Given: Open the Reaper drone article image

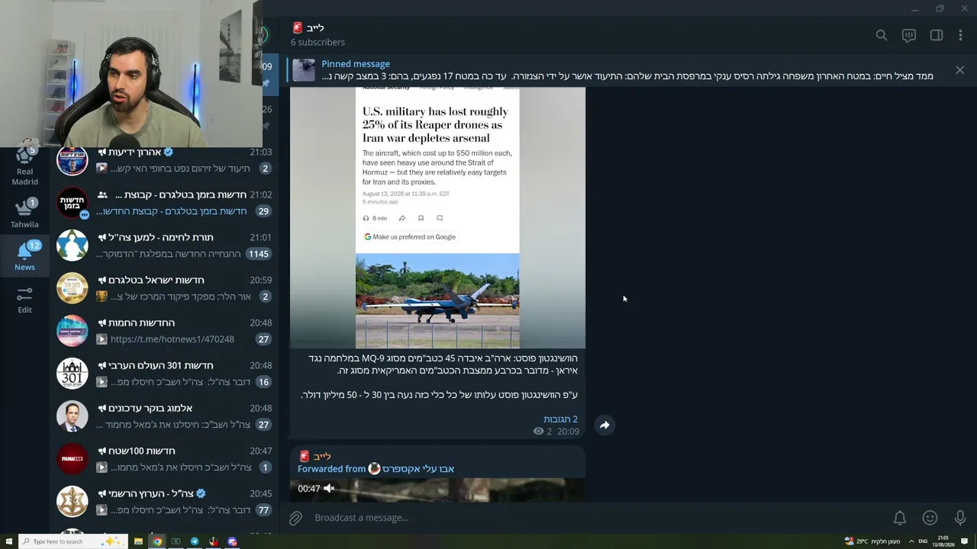Looking at the screenshot, I should click(437, 218).
